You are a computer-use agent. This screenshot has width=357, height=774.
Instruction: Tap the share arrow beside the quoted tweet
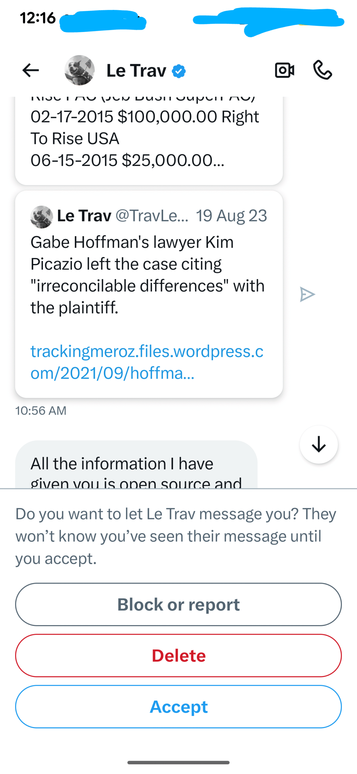[x=307, y=294]
